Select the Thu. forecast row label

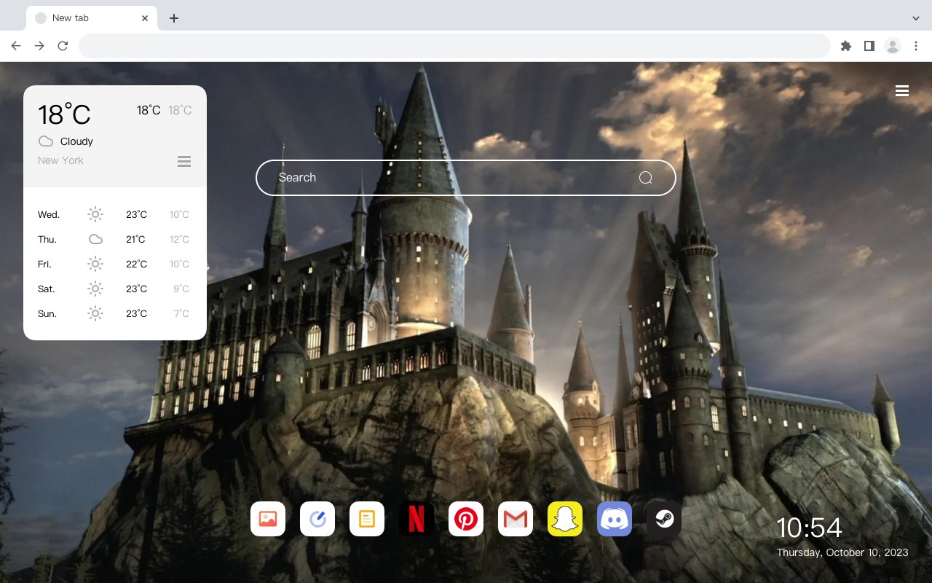pos(47,240)
